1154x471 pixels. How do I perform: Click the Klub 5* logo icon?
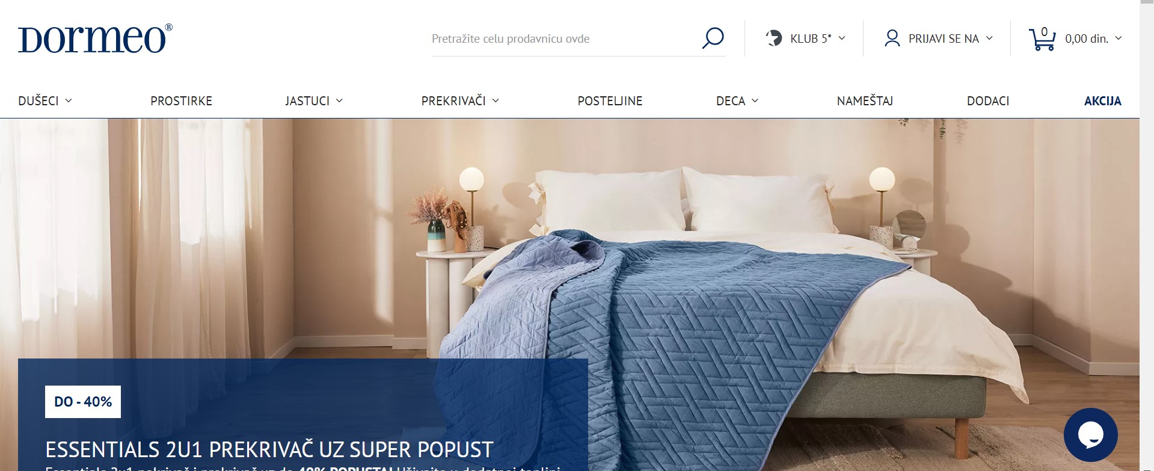[773, 38]
